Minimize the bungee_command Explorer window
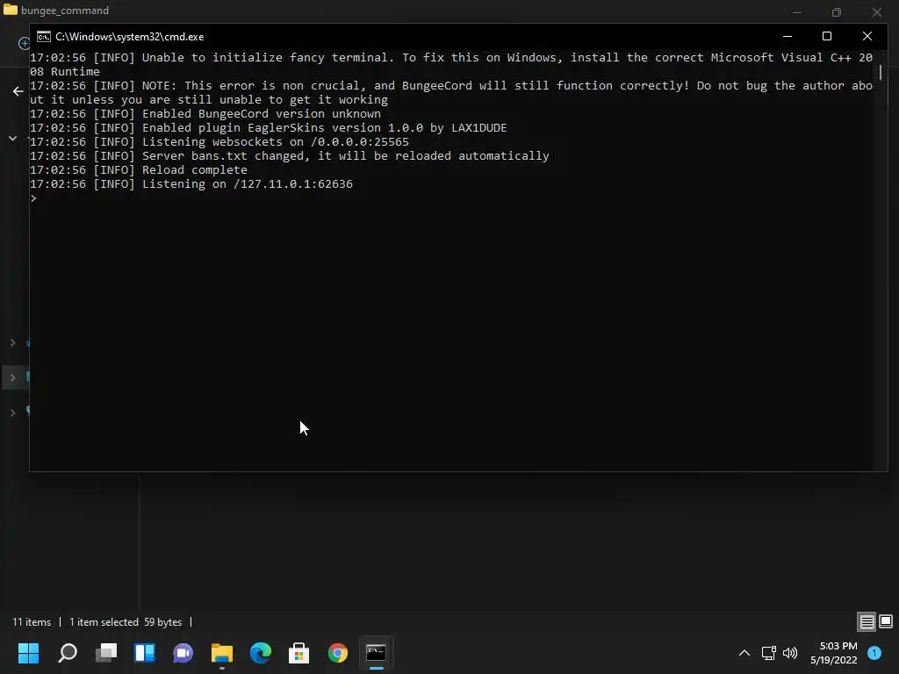The width and height of the screenshot is (899, 674). (x=797, y=11)
